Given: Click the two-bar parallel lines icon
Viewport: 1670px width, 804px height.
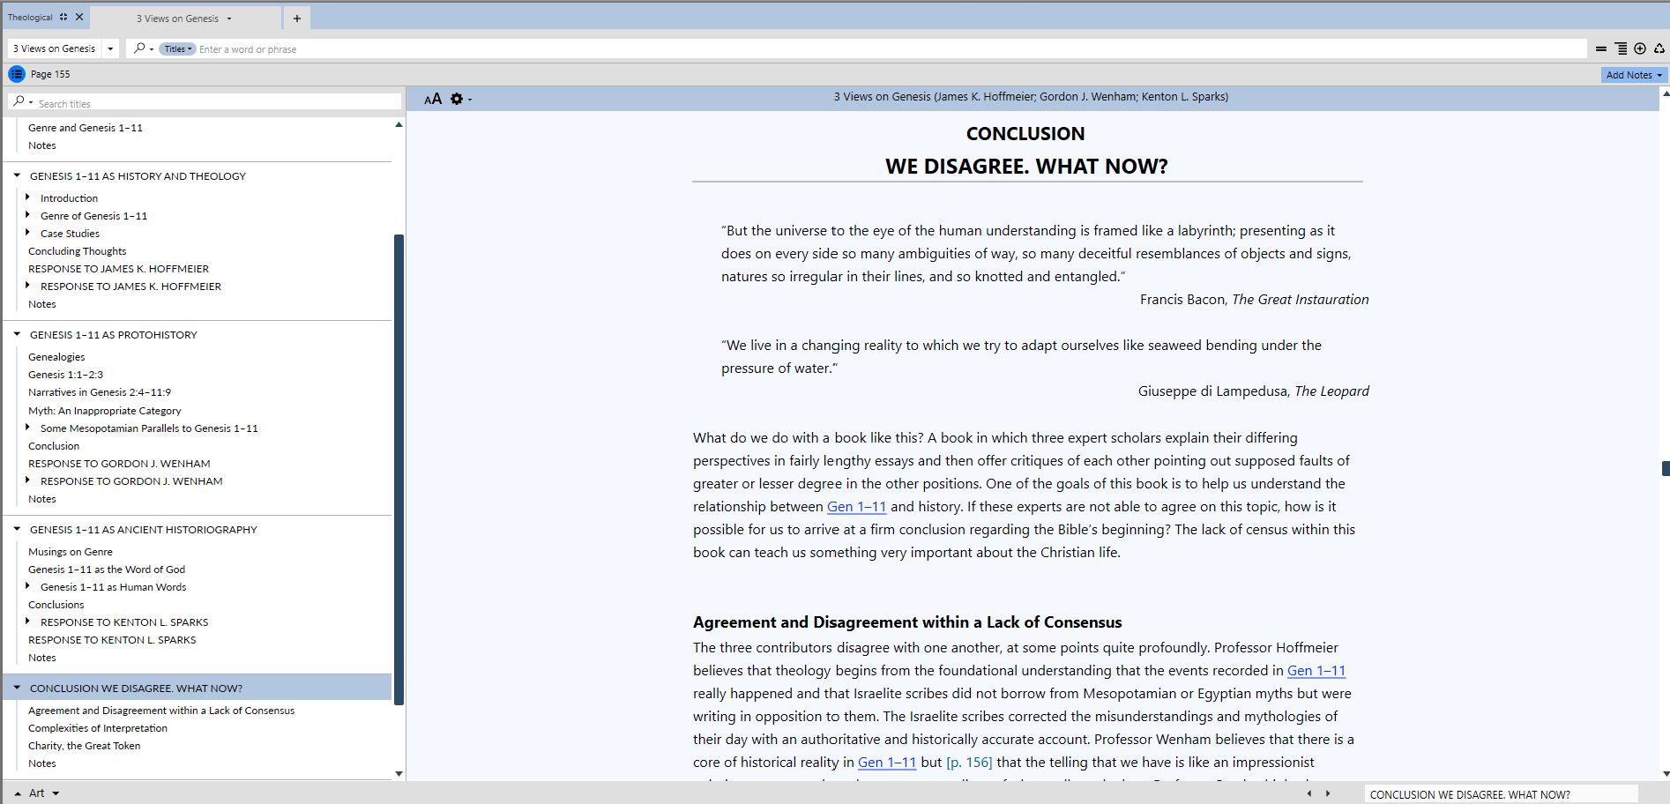Looking at the screenshot, I should pyautogui.click(x=1601, y=49).
